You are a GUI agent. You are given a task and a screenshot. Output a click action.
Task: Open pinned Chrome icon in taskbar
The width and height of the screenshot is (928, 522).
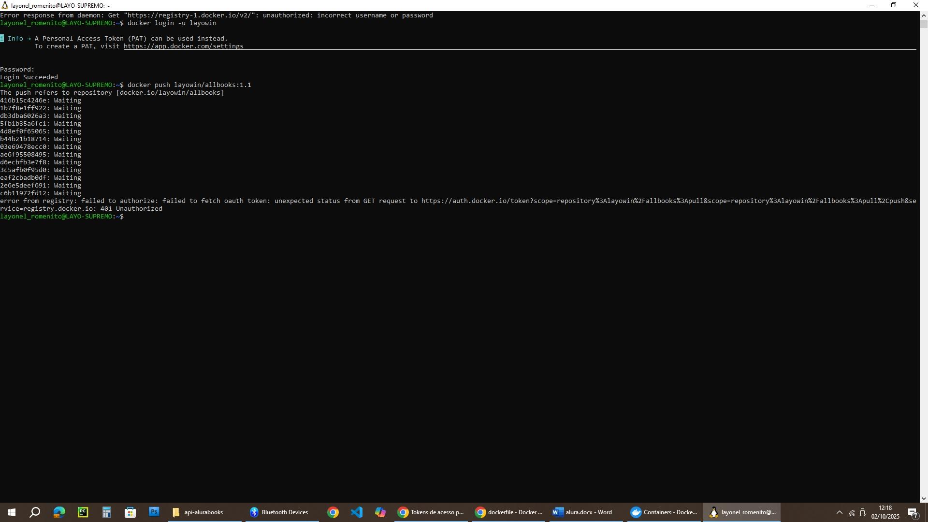[333, 512]
